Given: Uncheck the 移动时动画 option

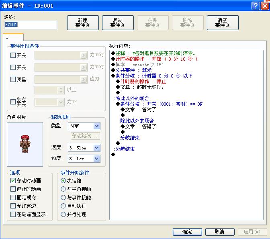Looking at the screenshot, I should coord(13,180).
